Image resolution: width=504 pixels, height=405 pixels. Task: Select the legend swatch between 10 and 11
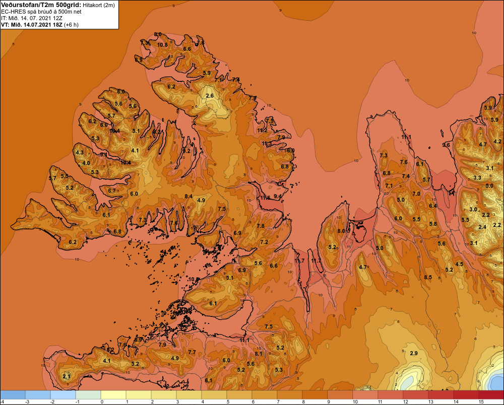(x=365, y=395)
